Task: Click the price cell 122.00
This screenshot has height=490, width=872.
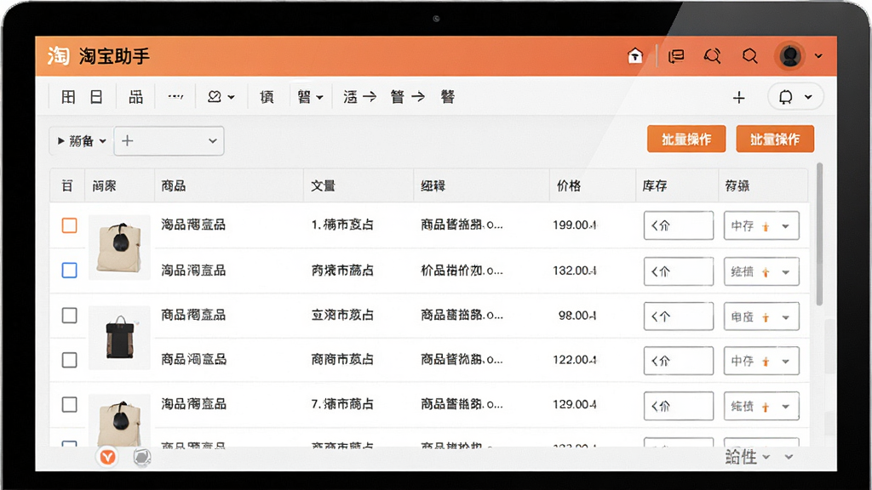Action: pyautogui.click(x=575, y=360)
